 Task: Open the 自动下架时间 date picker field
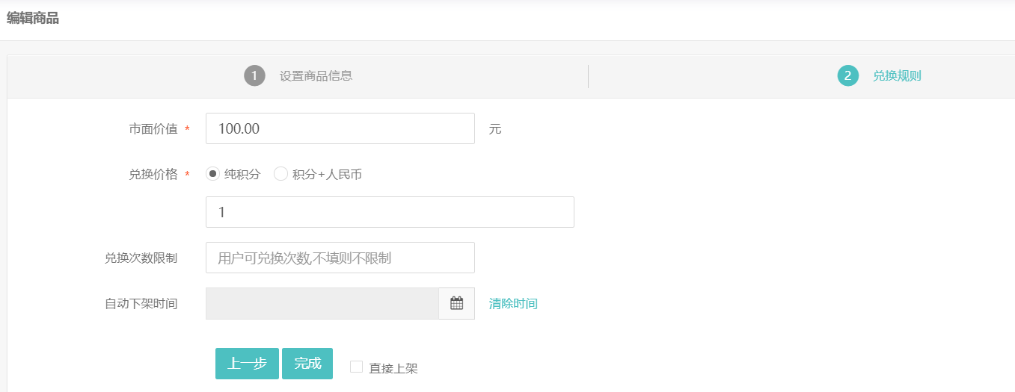[322, 304]
